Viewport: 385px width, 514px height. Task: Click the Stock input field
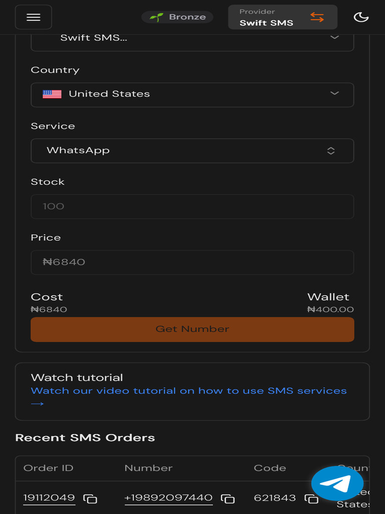[x=192, y=206]
